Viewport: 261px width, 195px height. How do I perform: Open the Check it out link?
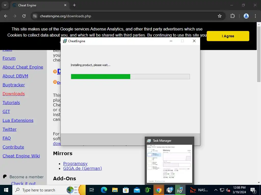point(23,183)
